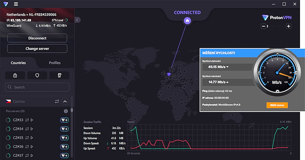The width and height of the screenshot is (305, 160).
Task: Click the ProtonVPN logo on map
Action: (277, 18)
